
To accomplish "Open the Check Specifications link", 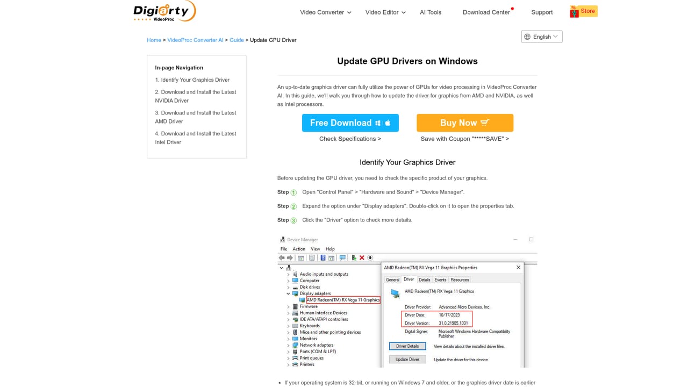I will click(x=350, y=139).
